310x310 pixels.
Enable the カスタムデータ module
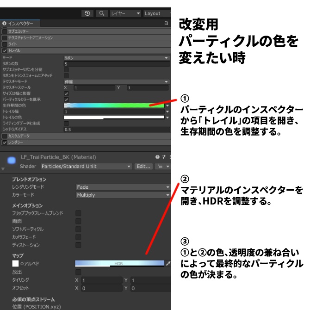5,136
